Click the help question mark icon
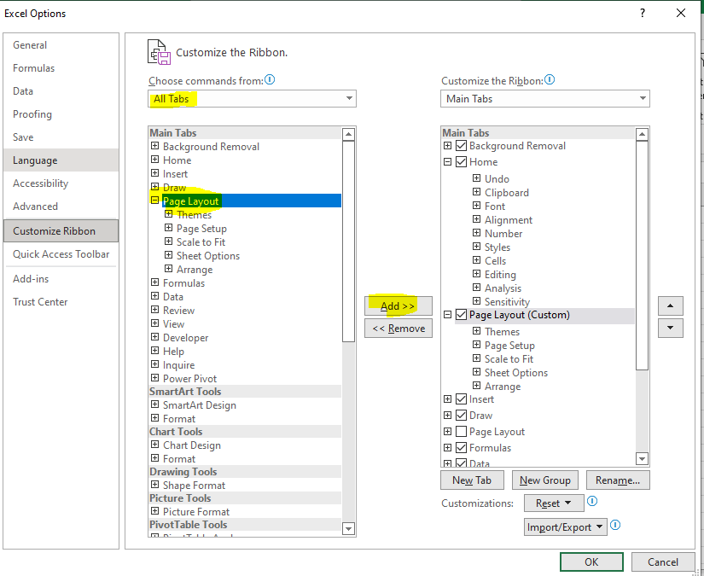 pyautogui.click(x=643, y=13)
